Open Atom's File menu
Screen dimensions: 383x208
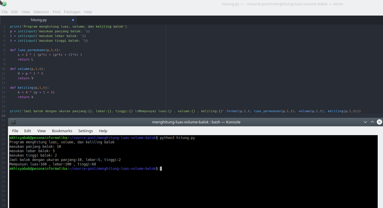click(x=5, y=12)
